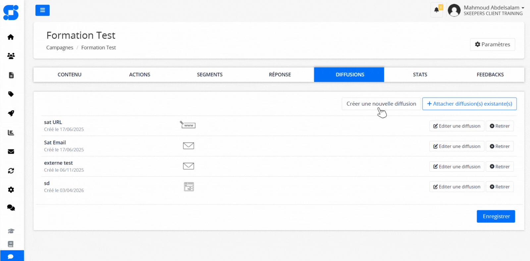The height and width of the screenshot is (261, 530).
Task: Switch to the STATS tab
Action: (420, 75)
